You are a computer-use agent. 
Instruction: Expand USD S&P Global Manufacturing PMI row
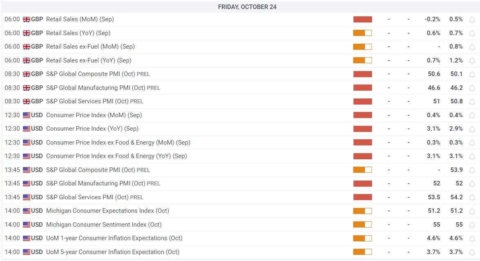click(96, 183)
